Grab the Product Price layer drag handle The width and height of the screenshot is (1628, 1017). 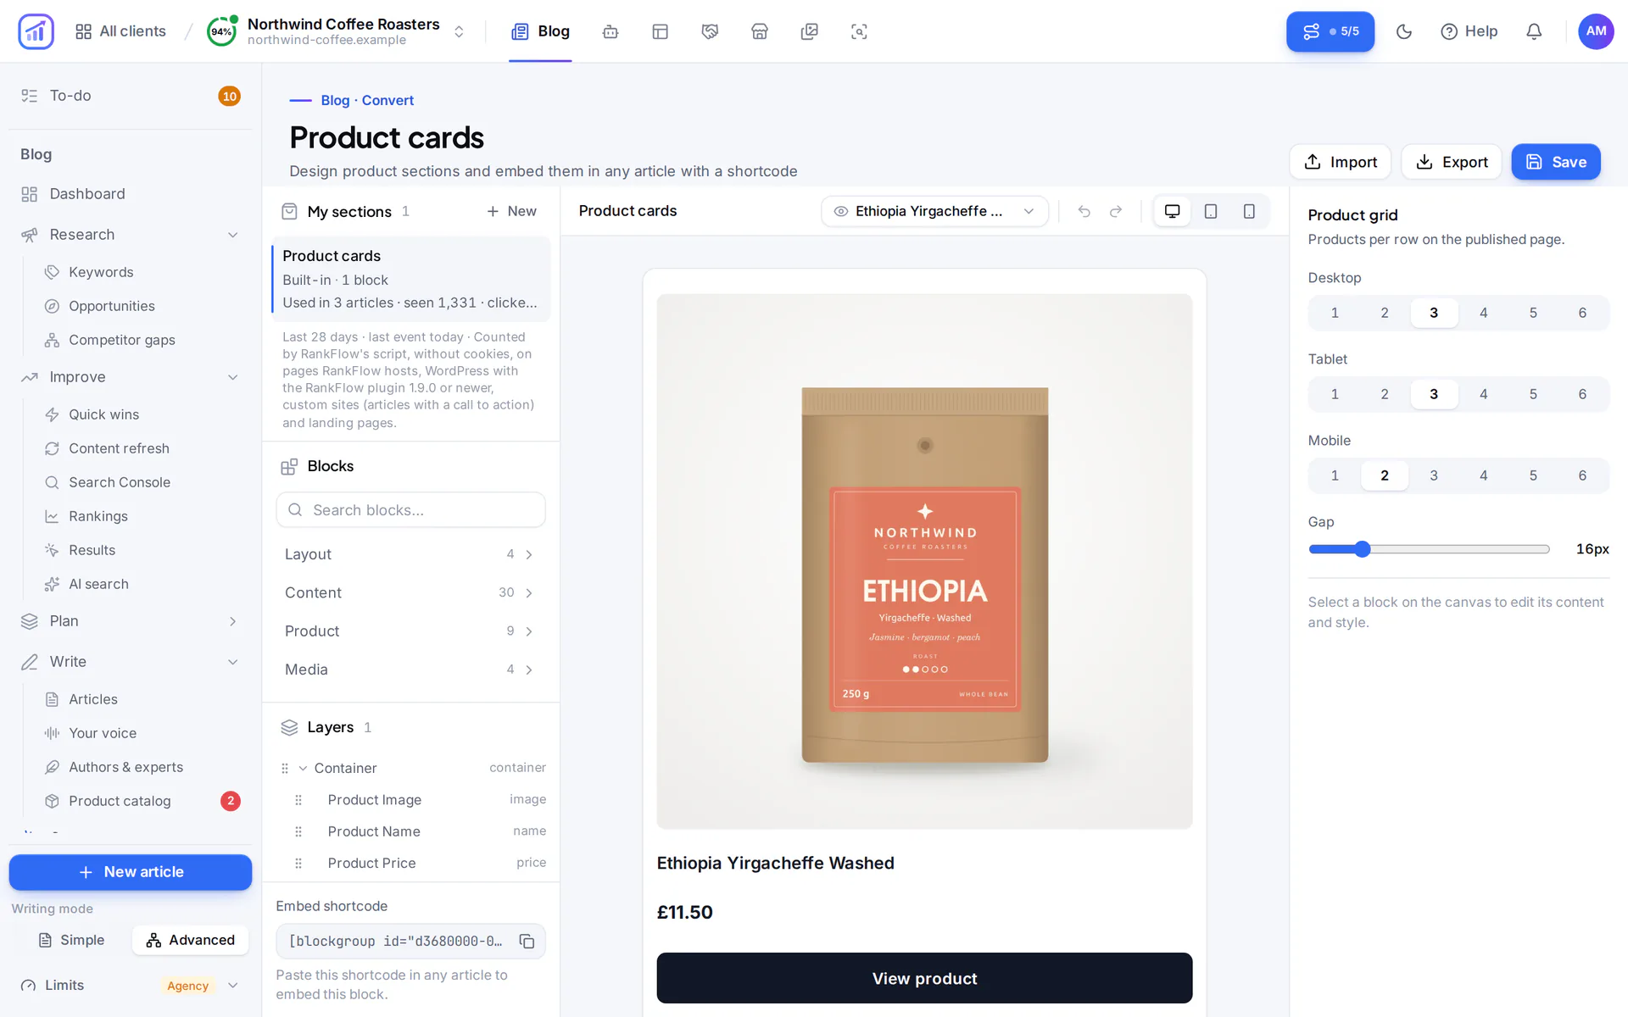pyautogui.click(x=298, y=863)
